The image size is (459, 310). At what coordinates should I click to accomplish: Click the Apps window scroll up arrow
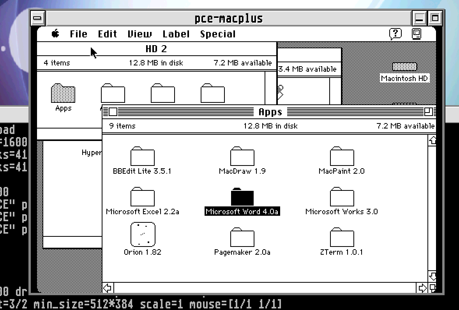coord(432,140)
